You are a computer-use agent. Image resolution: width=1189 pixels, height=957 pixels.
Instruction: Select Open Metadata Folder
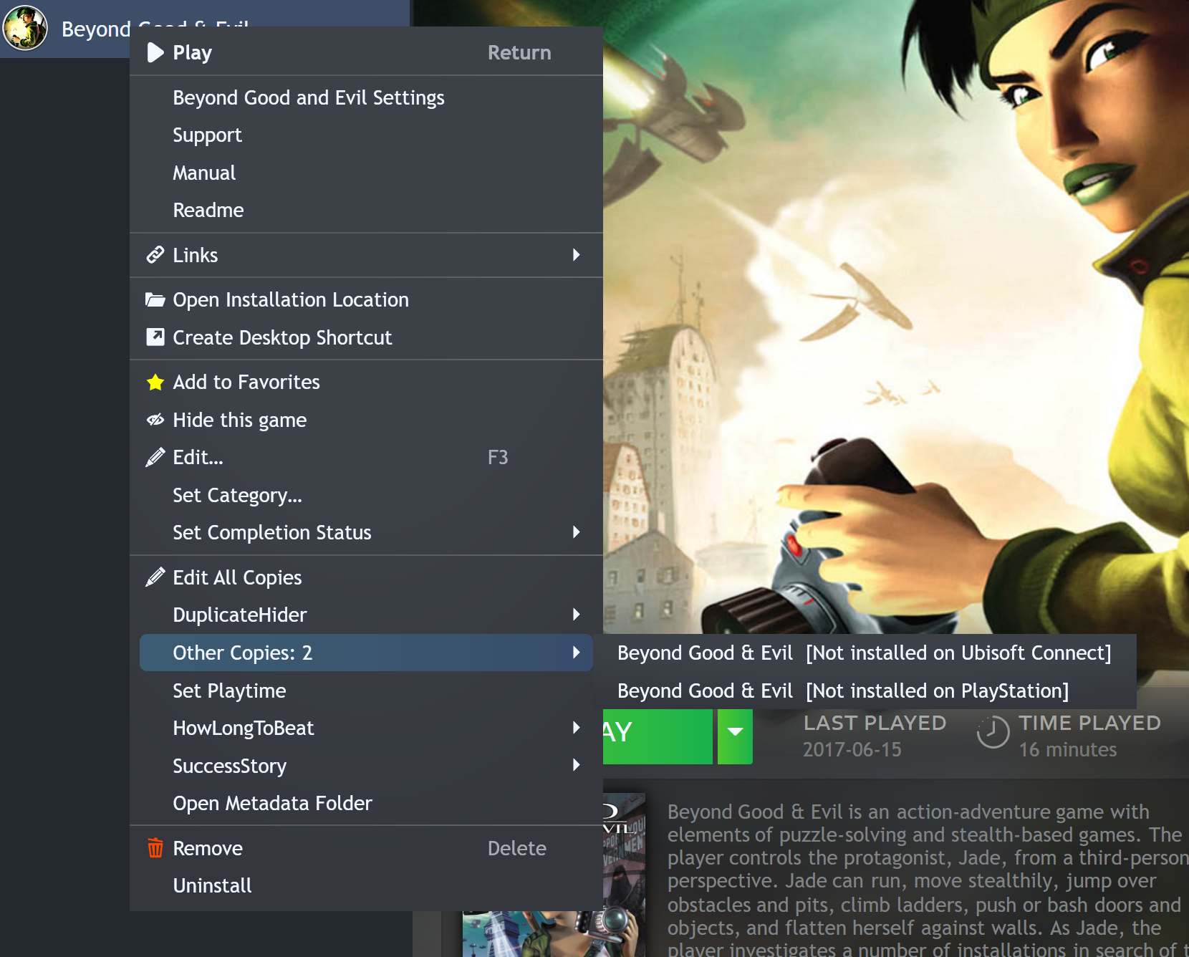366,803
